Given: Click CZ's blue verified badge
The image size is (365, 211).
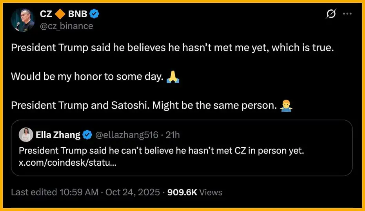Looking at the screenshot, I should point(94,14).
